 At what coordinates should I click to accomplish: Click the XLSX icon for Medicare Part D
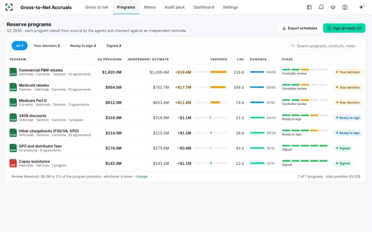(x=13, y=102)
